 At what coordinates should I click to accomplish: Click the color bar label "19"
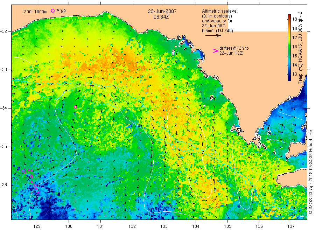[x=294, y=19]
